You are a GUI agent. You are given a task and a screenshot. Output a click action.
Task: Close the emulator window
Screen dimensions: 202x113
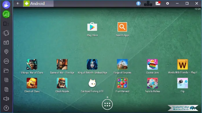click(x=197, y=3)
